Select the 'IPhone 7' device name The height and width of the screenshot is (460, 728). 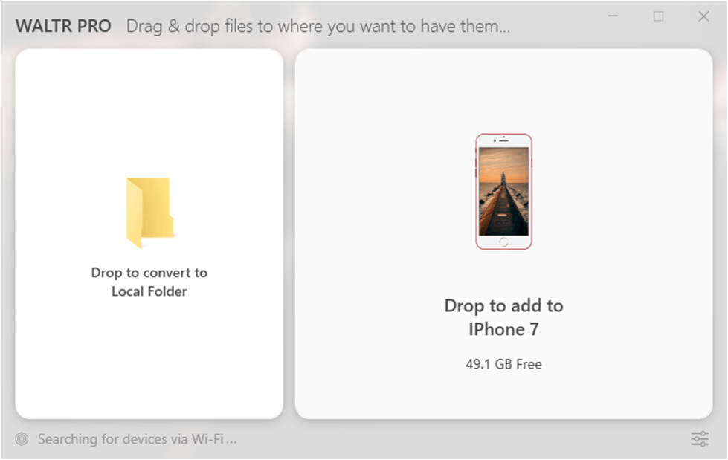pos(503,329)
